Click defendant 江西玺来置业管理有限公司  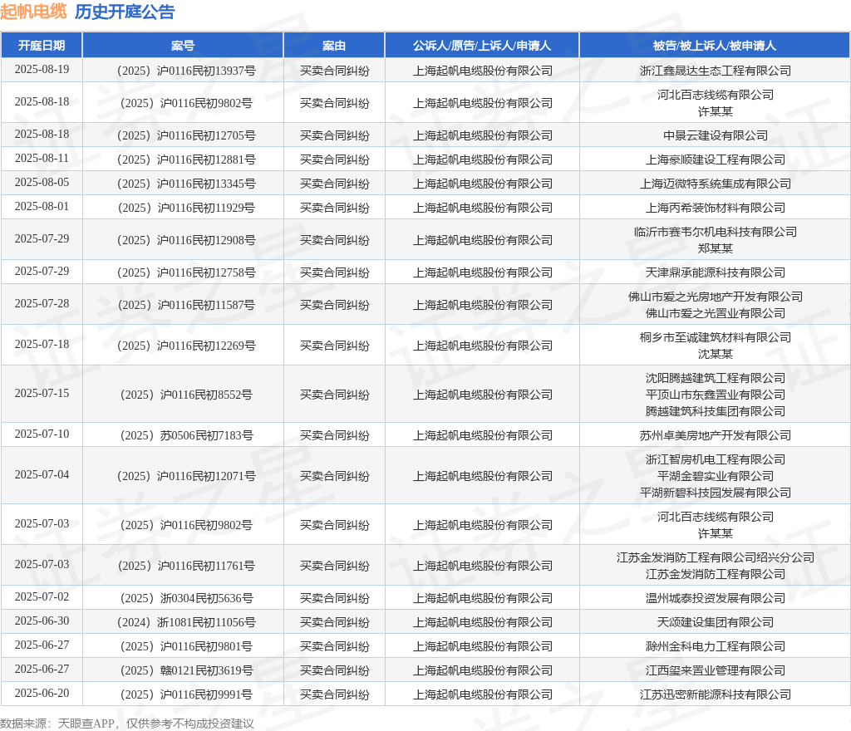click(x=715, y=671)
